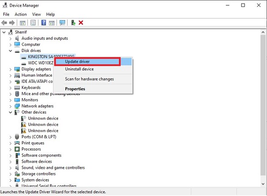Select Scan for hardware changes menu entry
267x196 pixels.
click(x=93, y=79)
